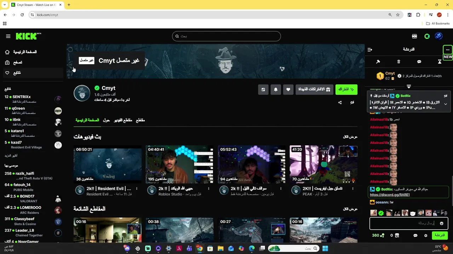This screenshot has width=453, height=254.
Task: Open the channel shop icon showing 0
Action: (395, 235)
